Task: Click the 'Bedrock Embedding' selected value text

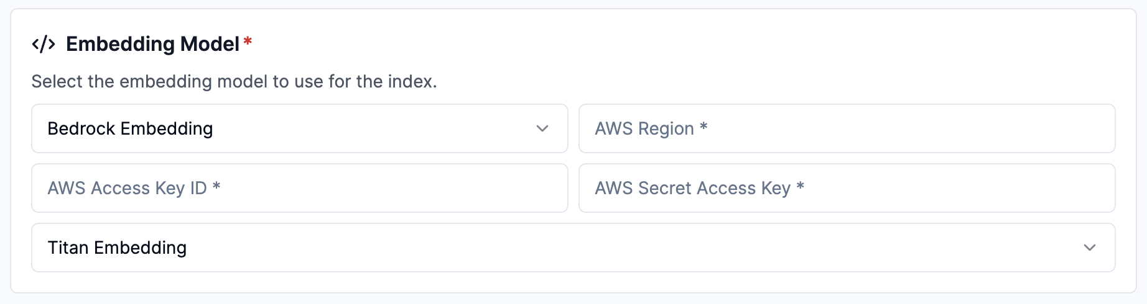Action: click(x=130, y=128)
